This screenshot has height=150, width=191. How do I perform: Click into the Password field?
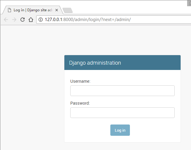[122, 113]
